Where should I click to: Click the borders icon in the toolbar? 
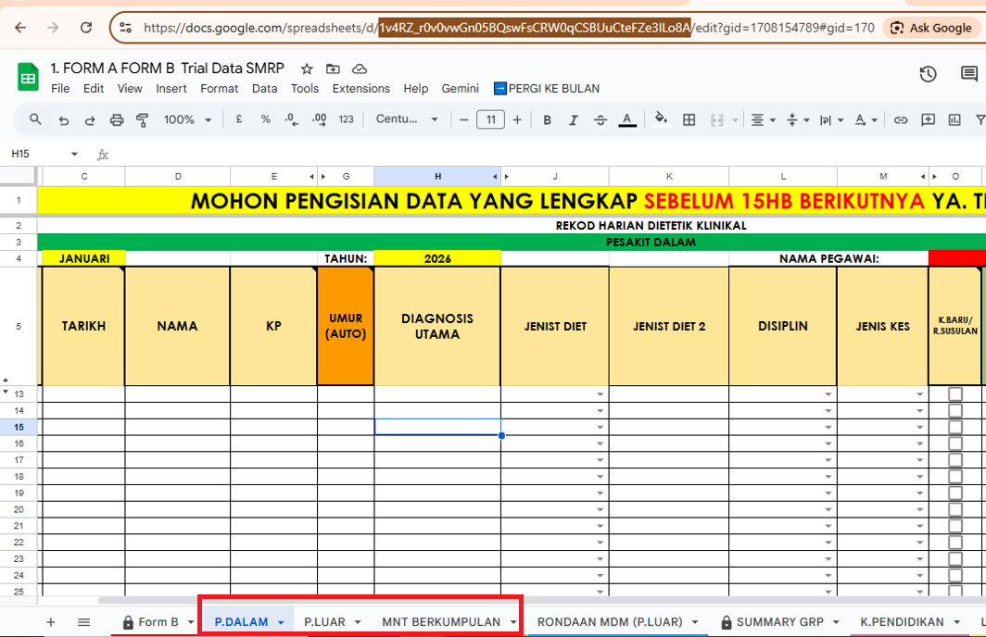pos(689,119)
